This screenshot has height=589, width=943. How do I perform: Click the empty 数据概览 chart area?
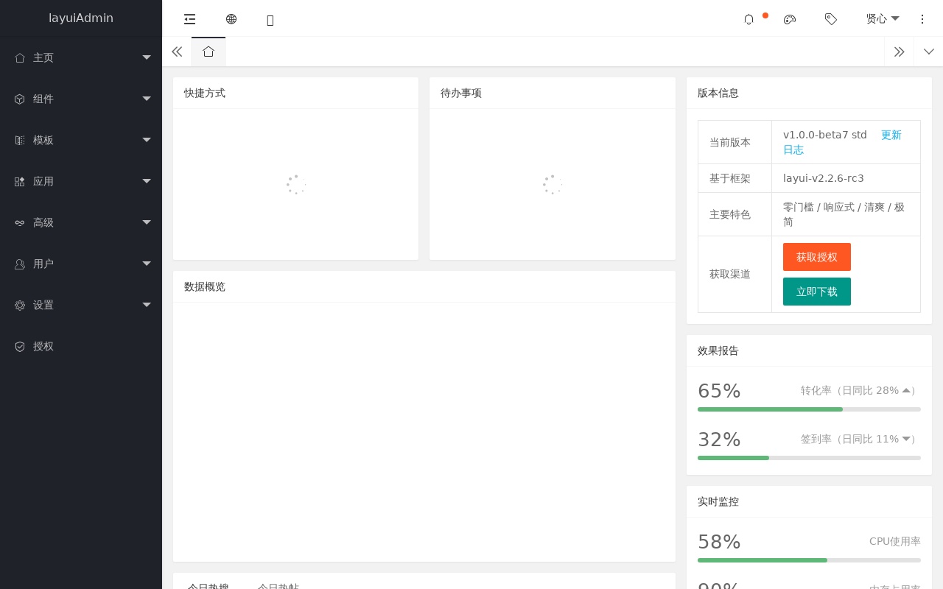coord(424,431)
